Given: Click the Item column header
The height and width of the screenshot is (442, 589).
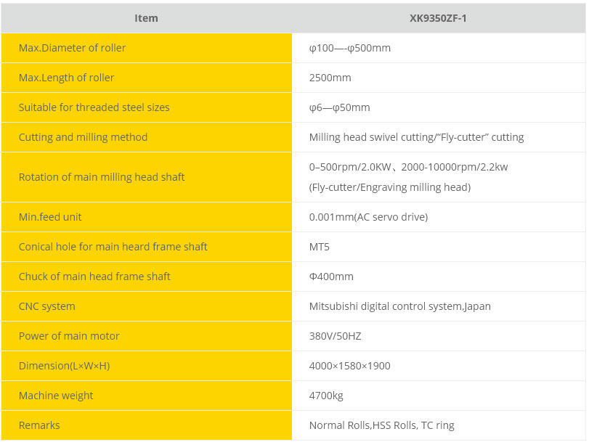Looking at the screenshot, I should (146, 18).
